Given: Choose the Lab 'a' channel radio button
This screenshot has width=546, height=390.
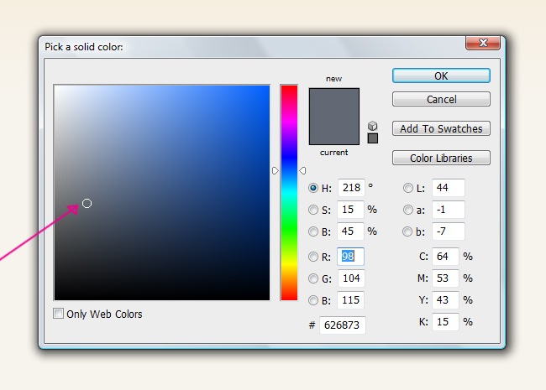Looking at the screenshot, I should 408,211.
